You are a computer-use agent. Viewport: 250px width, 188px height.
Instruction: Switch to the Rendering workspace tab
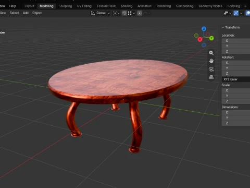[x=164, y=6]
